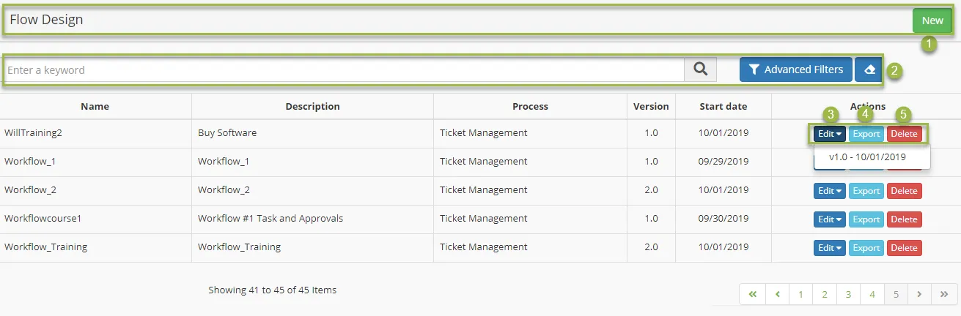Expand Edit dropdown for Workflow_2

[x=830, y=191]
